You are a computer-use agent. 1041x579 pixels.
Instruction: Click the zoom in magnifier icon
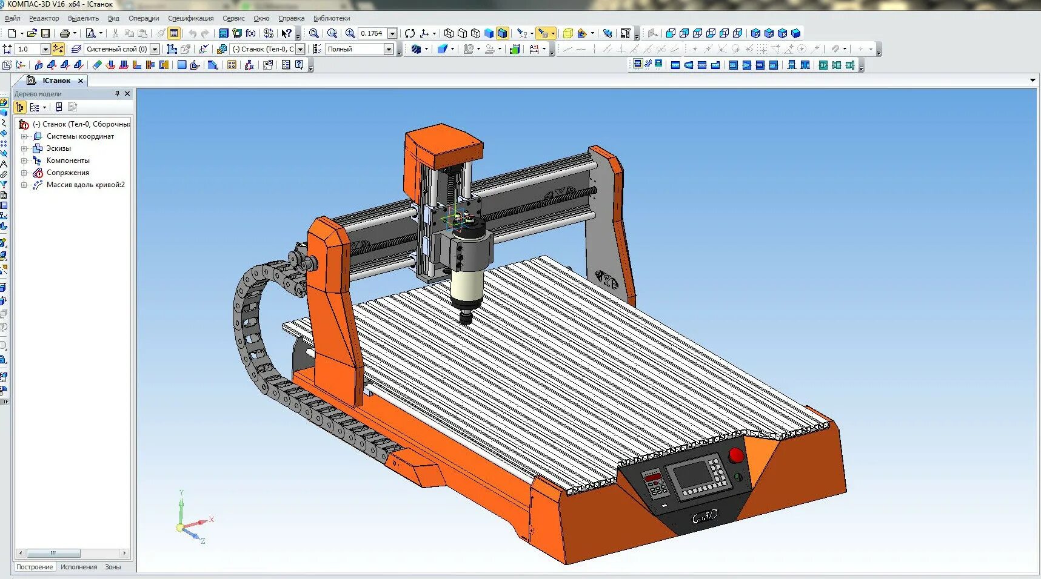pos(350,33)
